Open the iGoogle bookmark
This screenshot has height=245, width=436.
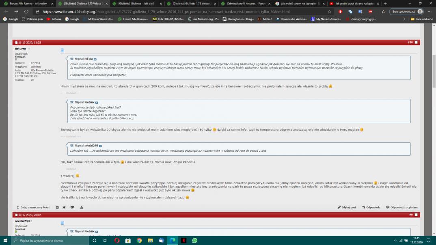click(x=11, y=19)
